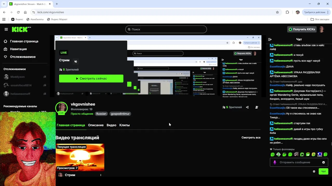Image resolution: width=332 pixels, height=186 pixels.
Task: Insert the screaming green emote
Action: point(302,154)
